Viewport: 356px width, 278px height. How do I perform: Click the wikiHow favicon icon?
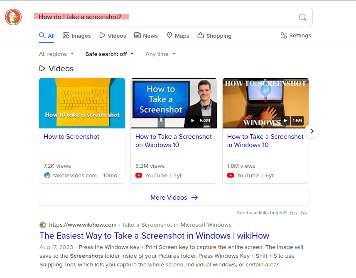pos(43,225)
